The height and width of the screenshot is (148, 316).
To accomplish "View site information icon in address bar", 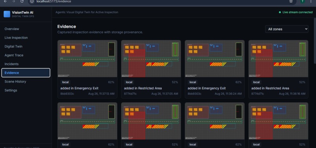I will pyautogui.click(x=32, y=2).
